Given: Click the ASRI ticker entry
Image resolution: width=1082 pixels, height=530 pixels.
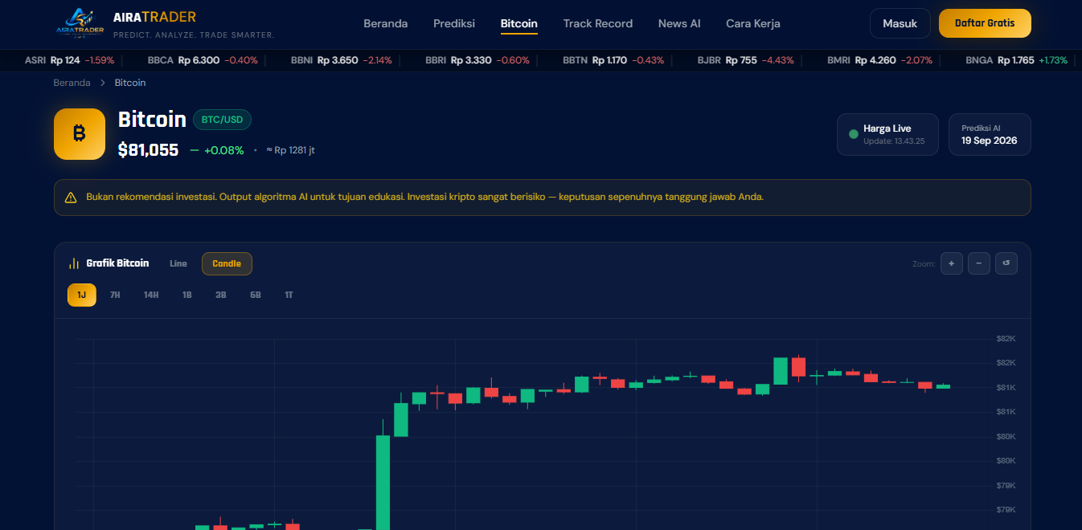Looking at the screenshot, I should (70, 60).
